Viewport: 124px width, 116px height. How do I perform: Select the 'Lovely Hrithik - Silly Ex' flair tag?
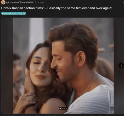[14, 13]
